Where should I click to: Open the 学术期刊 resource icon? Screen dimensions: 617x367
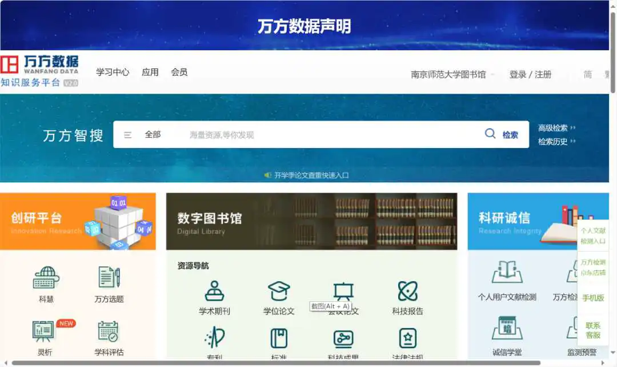[x=214, y=291]
